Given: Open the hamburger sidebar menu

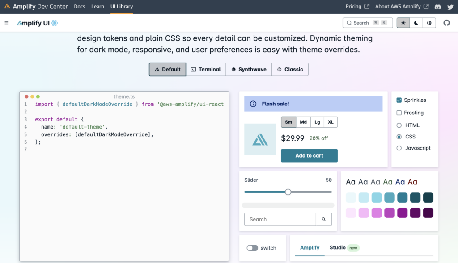Looking at the screenshot, I should (6, 23).
